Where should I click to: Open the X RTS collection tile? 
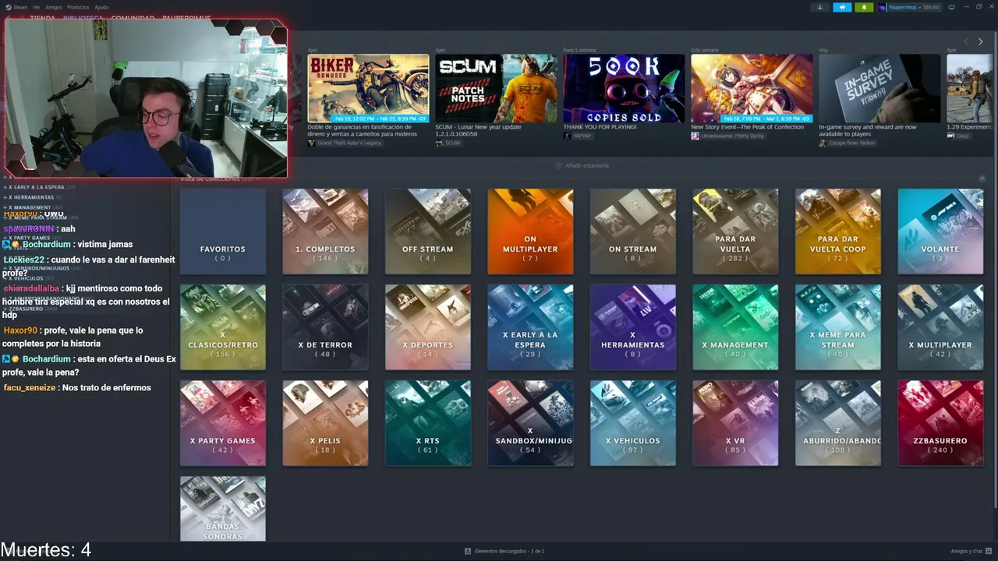428,423
